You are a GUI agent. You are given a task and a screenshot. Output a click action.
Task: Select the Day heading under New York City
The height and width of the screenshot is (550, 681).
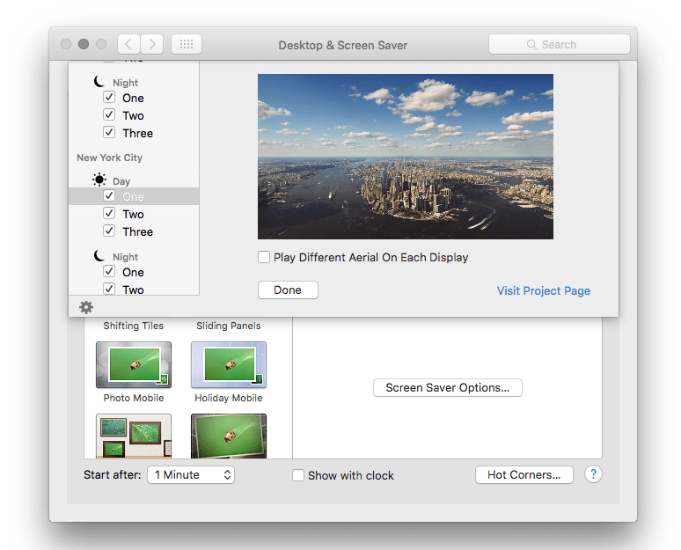[x=121, y=181]
